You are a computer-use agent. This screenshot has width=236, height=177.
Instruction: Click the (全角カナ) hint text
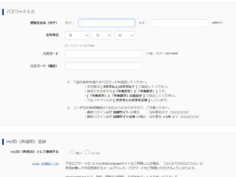(x=217, y=23)
